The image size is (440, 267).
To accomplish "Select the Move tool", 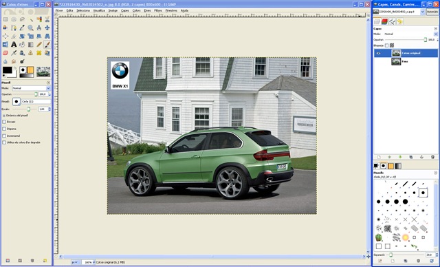I will coord(47,28).
